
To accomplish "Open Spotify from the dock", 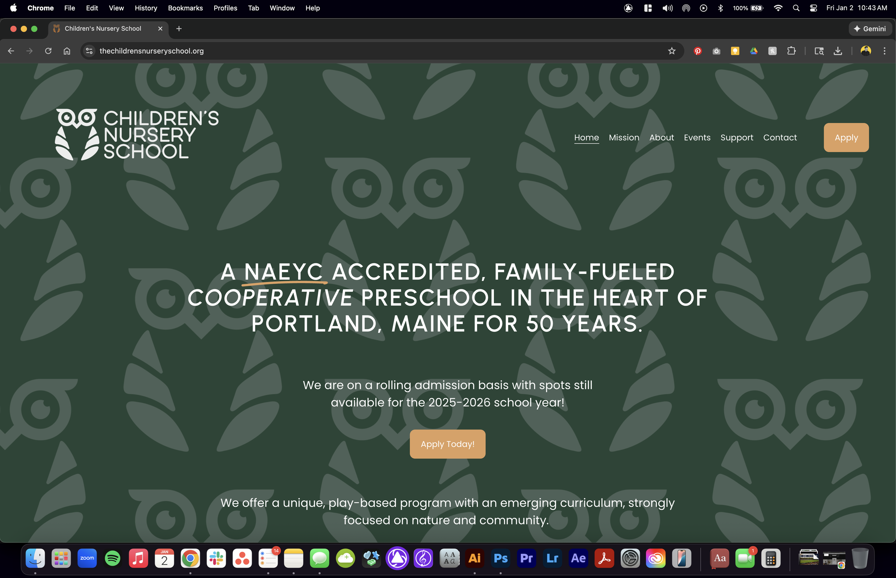I will tap(113, 559).
